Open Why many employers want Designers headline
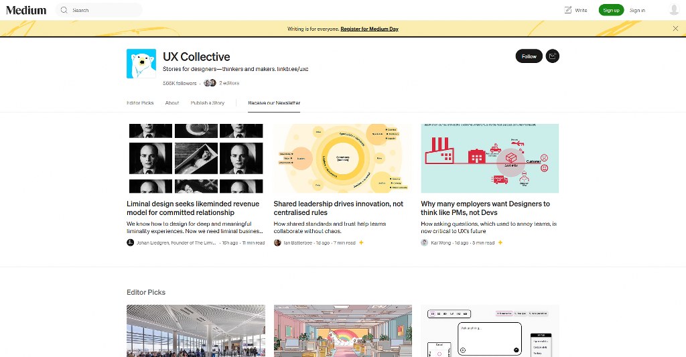Viewport: 686px width, 357px height. coord(485,208)
